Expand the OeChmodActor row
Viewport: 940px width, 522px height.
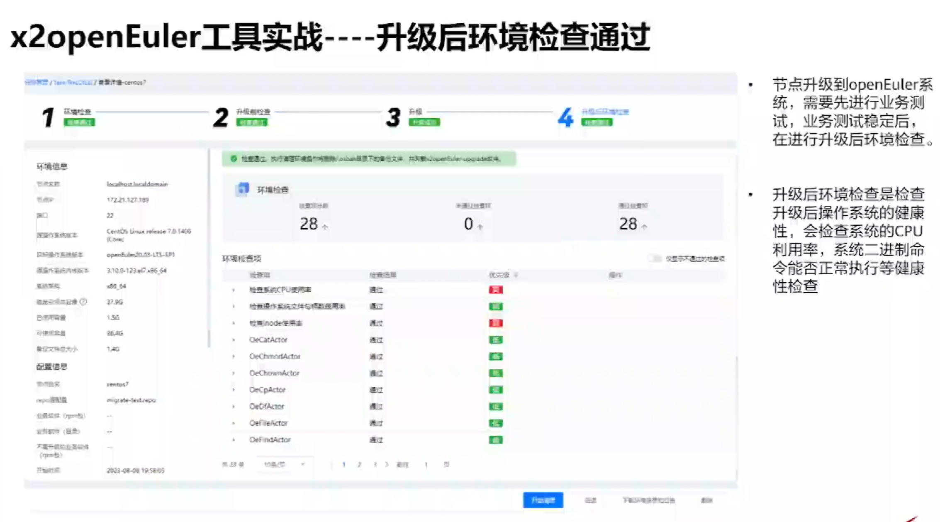click(234, 356)
